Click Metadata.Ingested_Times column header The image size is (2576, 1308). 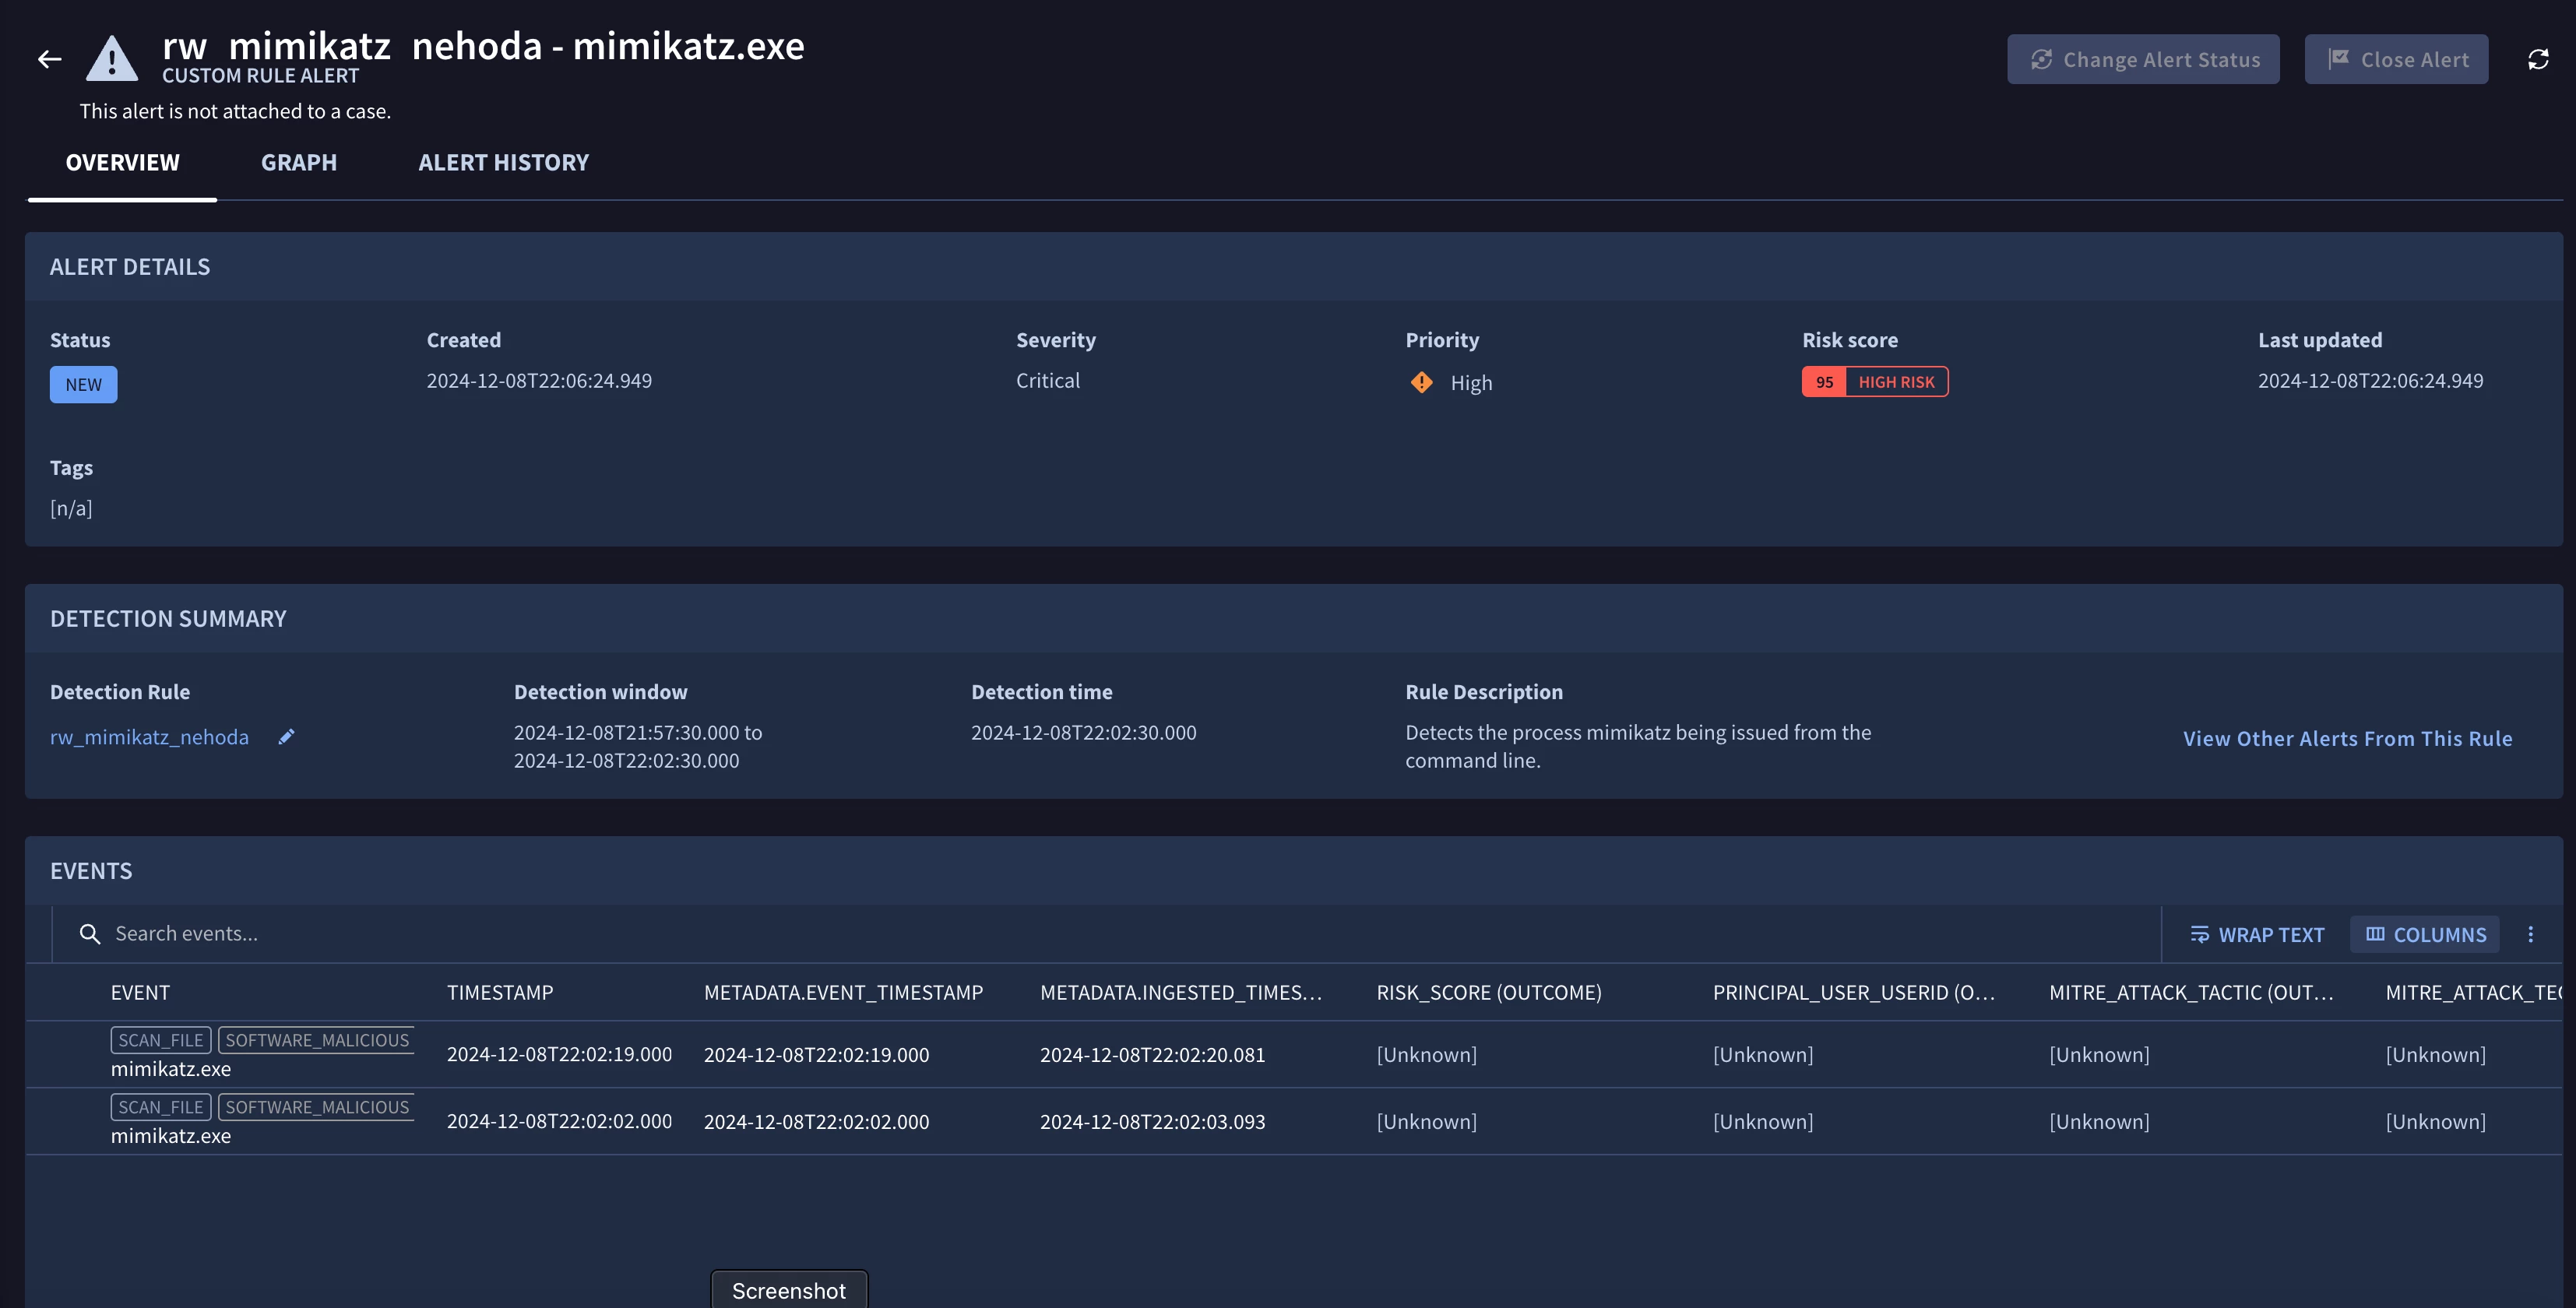pos(1181,992)
